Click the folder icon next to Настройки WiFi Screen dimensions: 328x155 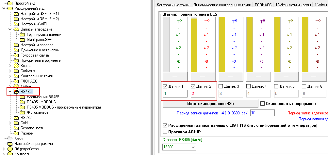click(x=16, y=24)
